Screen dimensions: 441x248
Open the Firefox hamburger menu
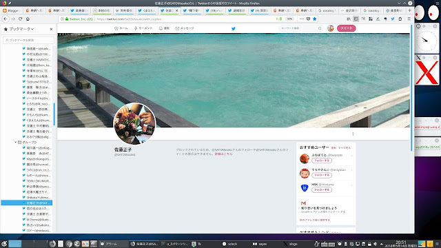coord(409,19)
